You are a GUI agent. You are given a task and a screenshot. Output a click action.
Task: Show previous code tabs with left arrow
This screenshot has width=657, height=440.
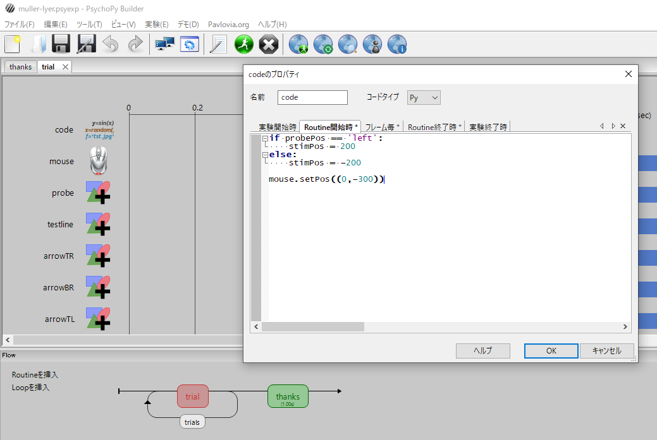[x=602, y=126]
